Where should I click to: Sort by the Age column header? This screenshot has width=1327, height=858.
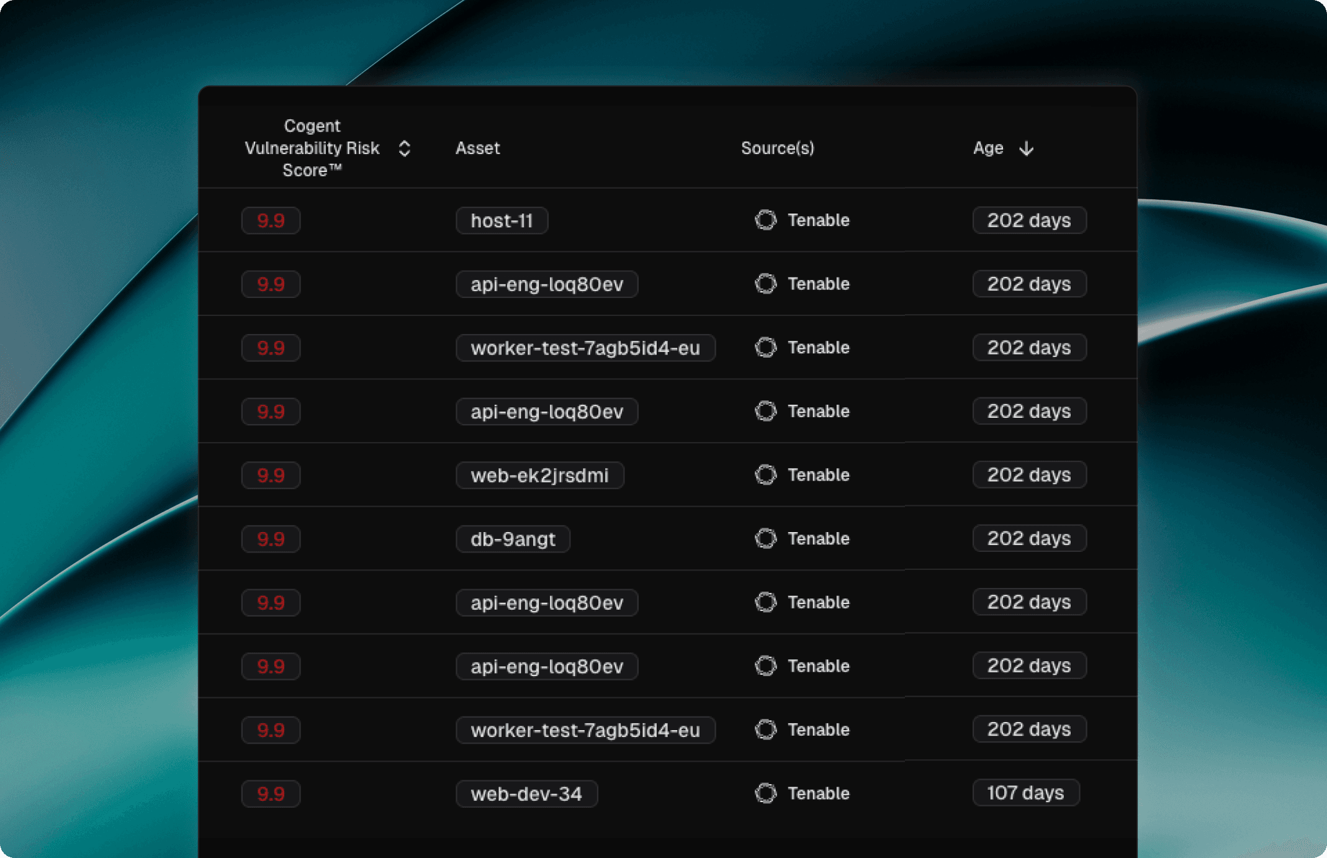click(988, 148)
